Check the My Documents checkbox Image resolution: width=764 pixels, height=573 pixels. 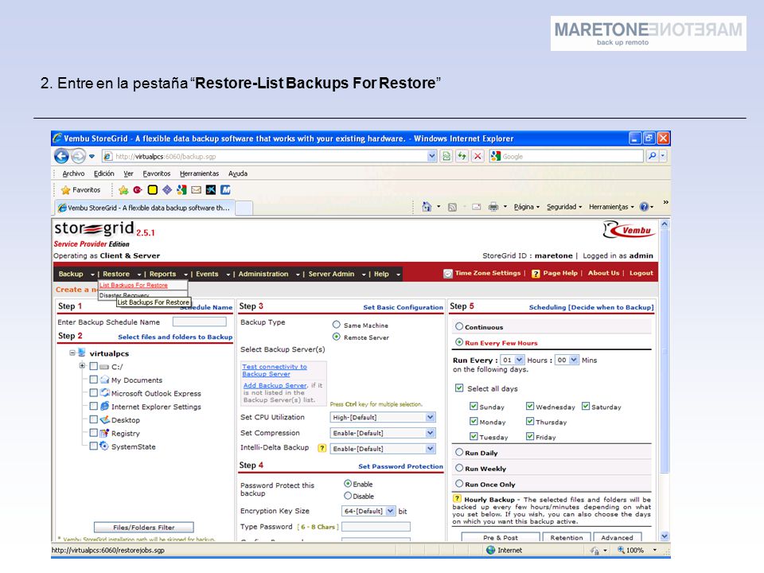94,379
